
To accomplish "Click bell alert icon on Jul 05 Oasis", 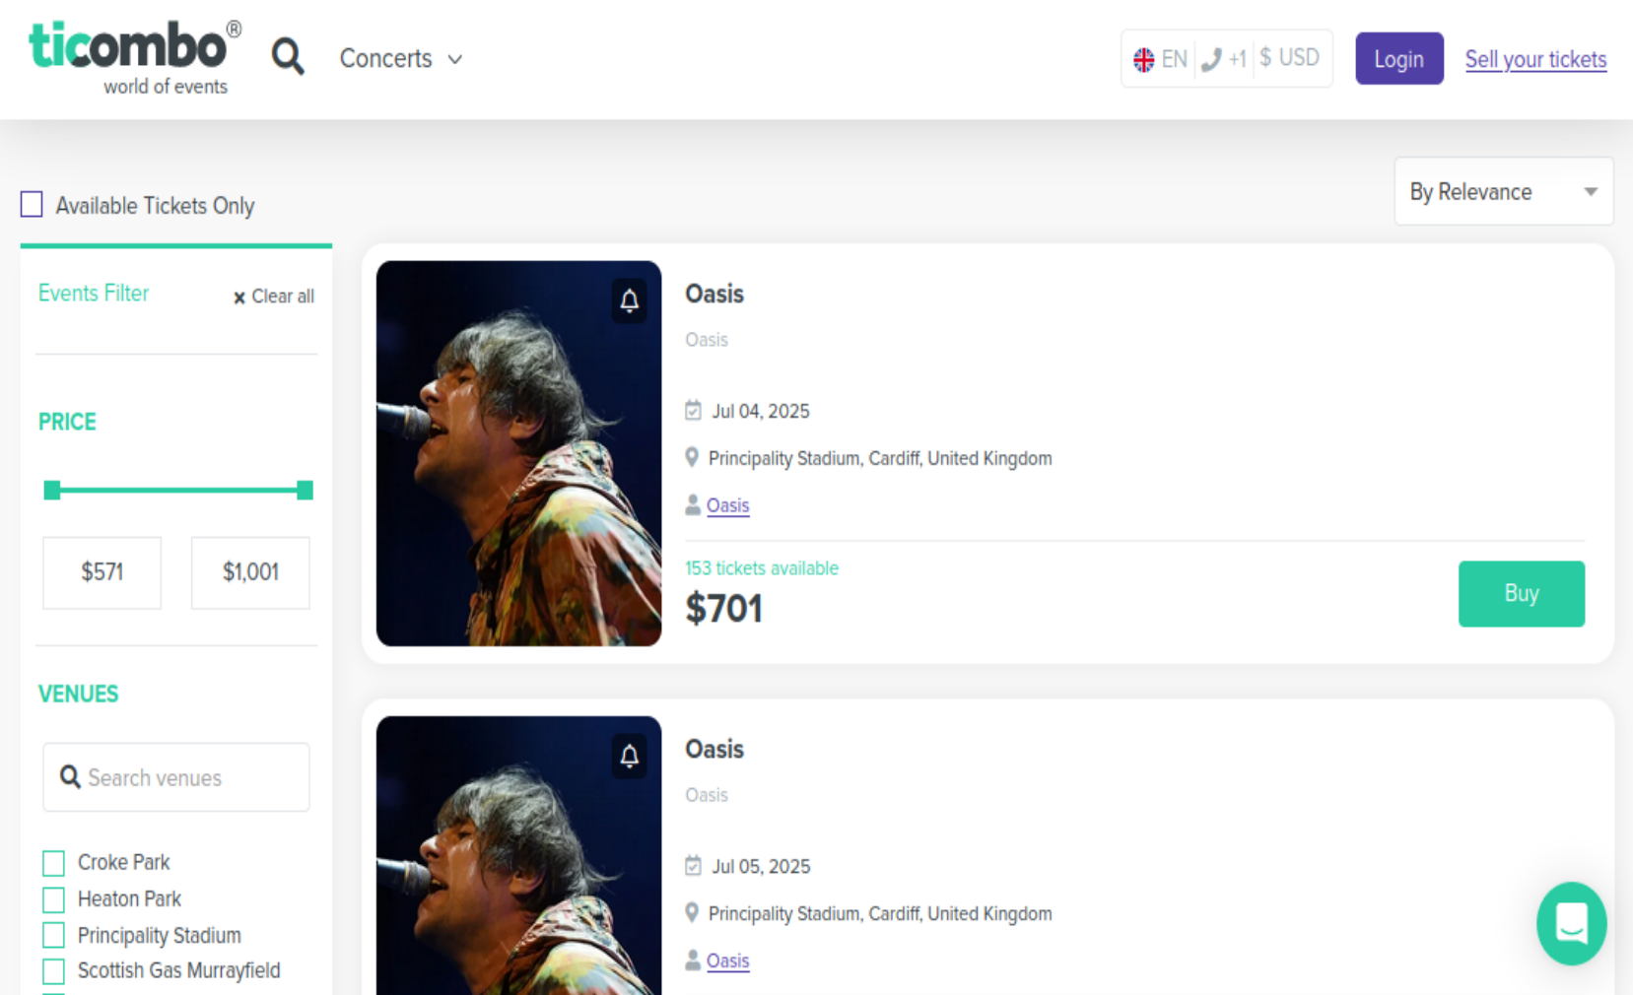I will point(630,756).
